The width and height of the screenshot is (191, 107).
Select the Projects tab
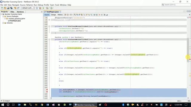pyautogui.click(x=4, y=12)
